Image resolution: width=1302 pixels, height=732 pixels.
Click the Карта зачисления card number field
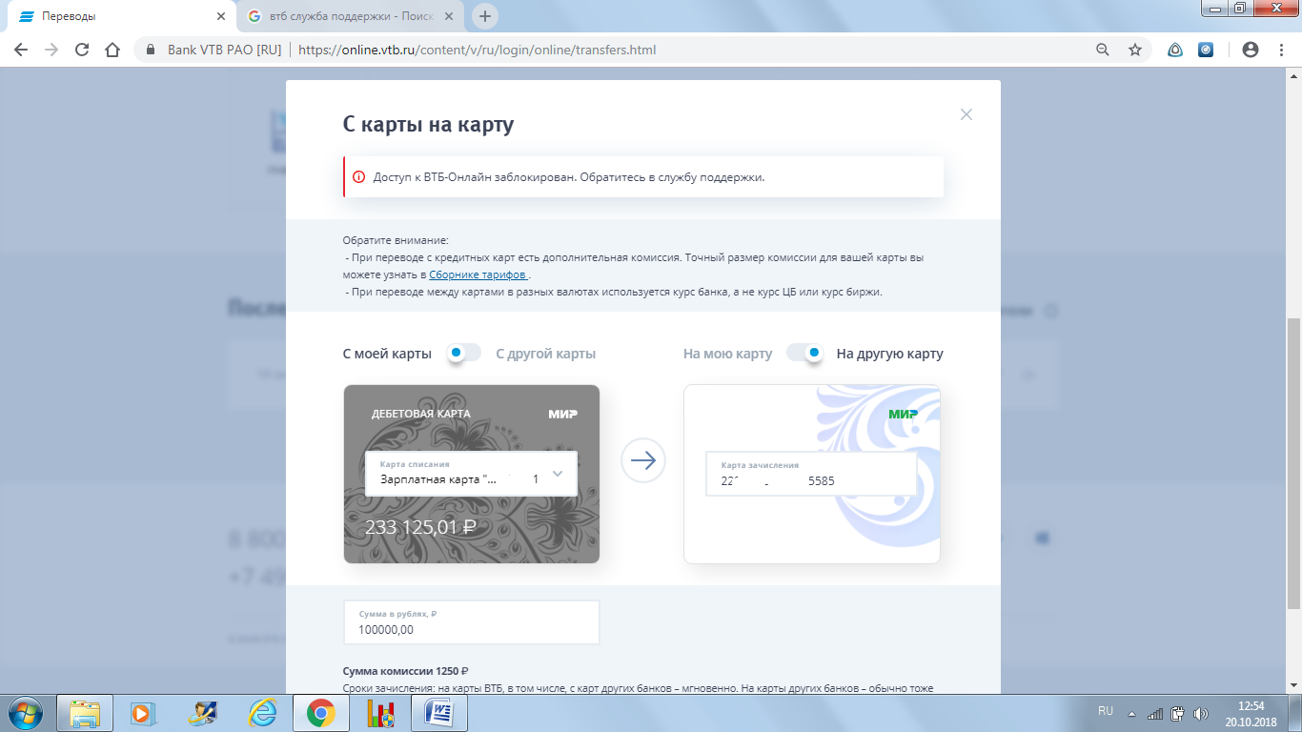click(811, 474)
